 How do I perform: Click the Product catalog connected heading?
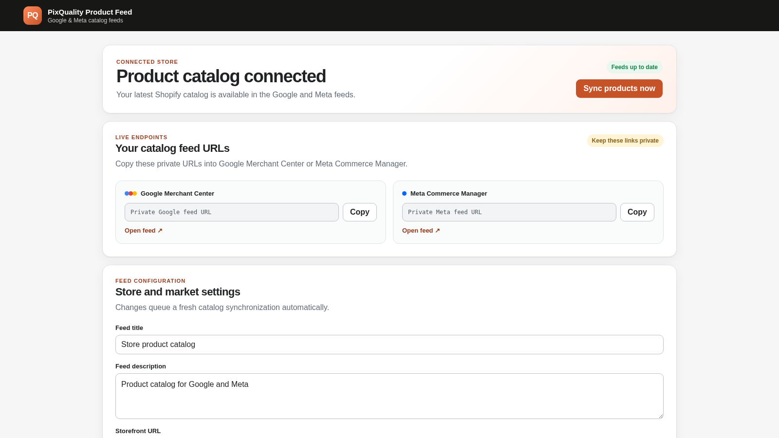[x=221, y=76]
